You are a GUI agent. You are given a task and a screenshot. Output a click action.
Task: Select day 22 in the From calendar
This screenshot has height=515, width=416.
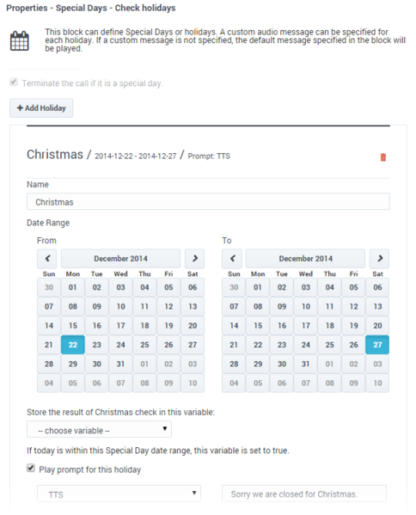pos(73,345)
